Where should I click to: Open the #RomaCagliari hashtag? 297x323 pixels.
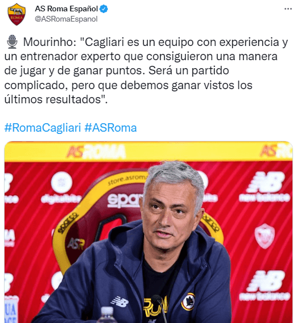pyautogui.click(x=43, y=128)
